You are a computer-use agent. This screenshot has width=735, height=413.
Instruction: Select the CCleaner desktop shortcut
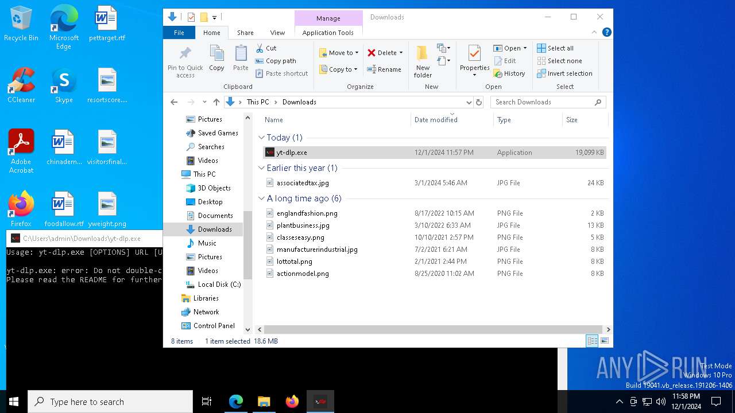point(21,85)
